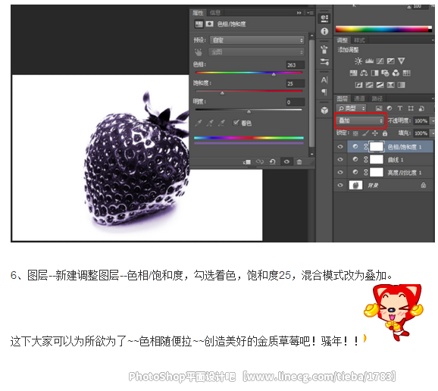Toggle adjustment layer visibility in Properties footer
Image resolution: width=438 pixels, height=391 pixels.
pos(286,161)
